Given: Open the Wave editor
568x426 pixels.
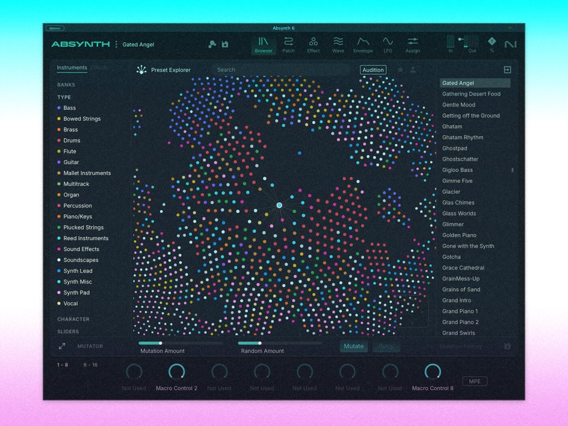Looking at the screenshot, I should click(338, 45).
